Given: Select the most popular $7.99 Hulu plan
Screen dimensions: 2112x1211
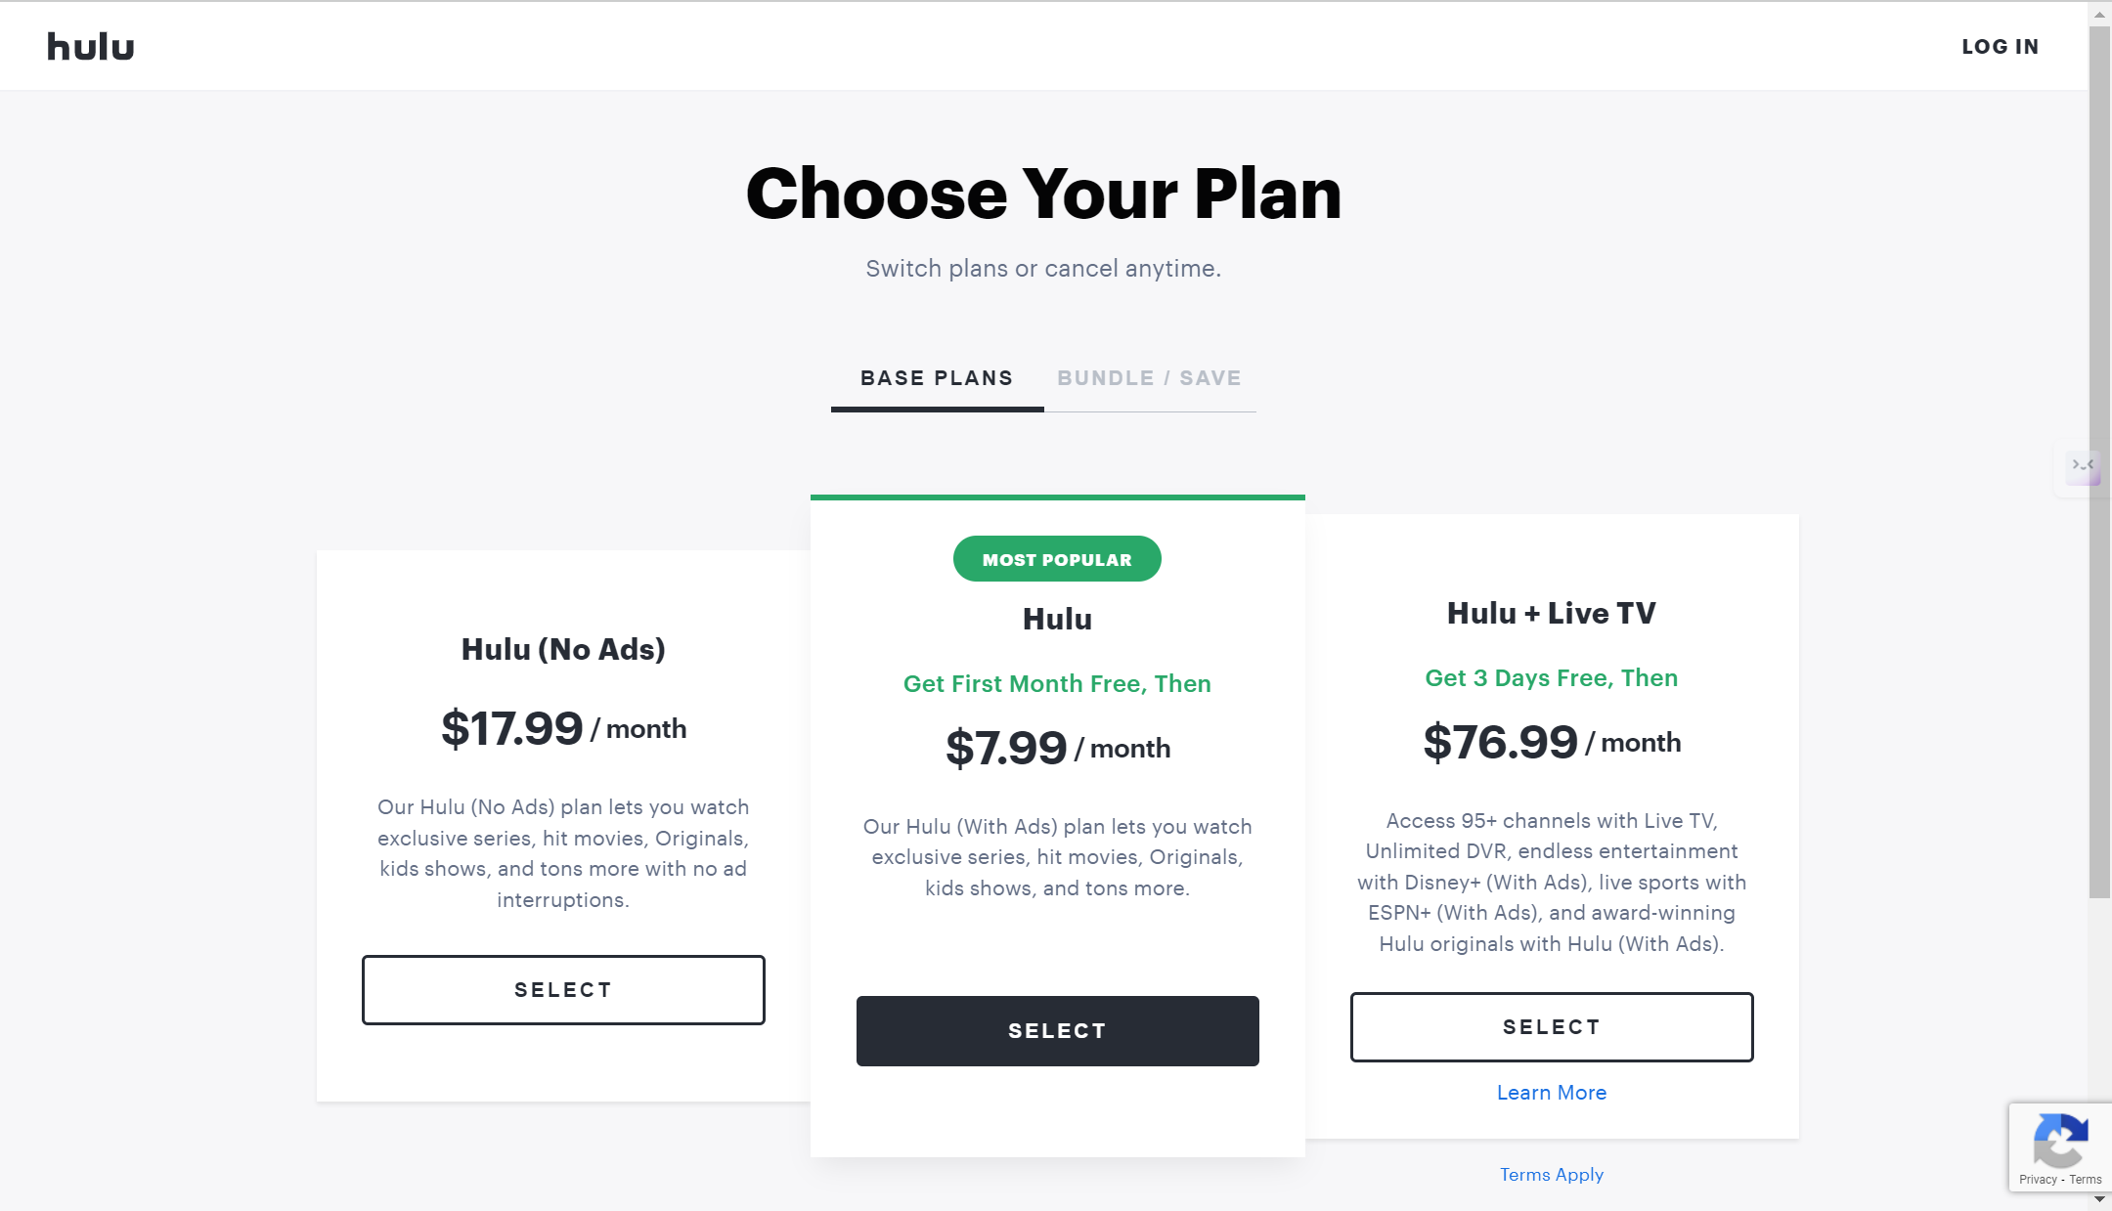Looking at the screenshot, I should (x=1057, y=1031).
